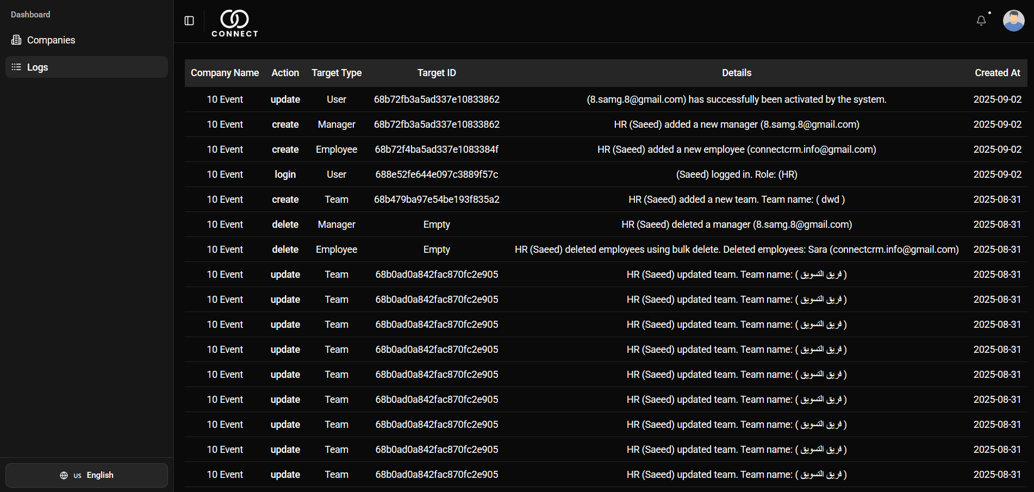Click the Details column header
The image size is (1034, 492).
tap(736, 73)
